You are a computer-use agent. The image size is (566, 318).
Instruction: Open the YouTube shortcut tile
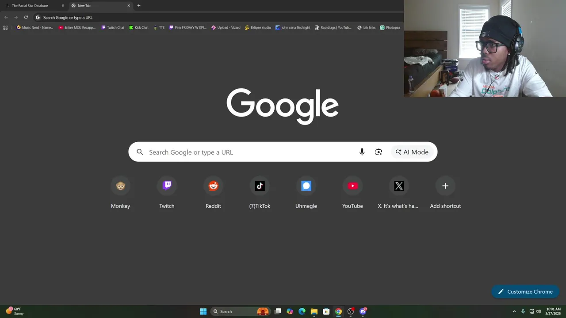coord(352,193)
